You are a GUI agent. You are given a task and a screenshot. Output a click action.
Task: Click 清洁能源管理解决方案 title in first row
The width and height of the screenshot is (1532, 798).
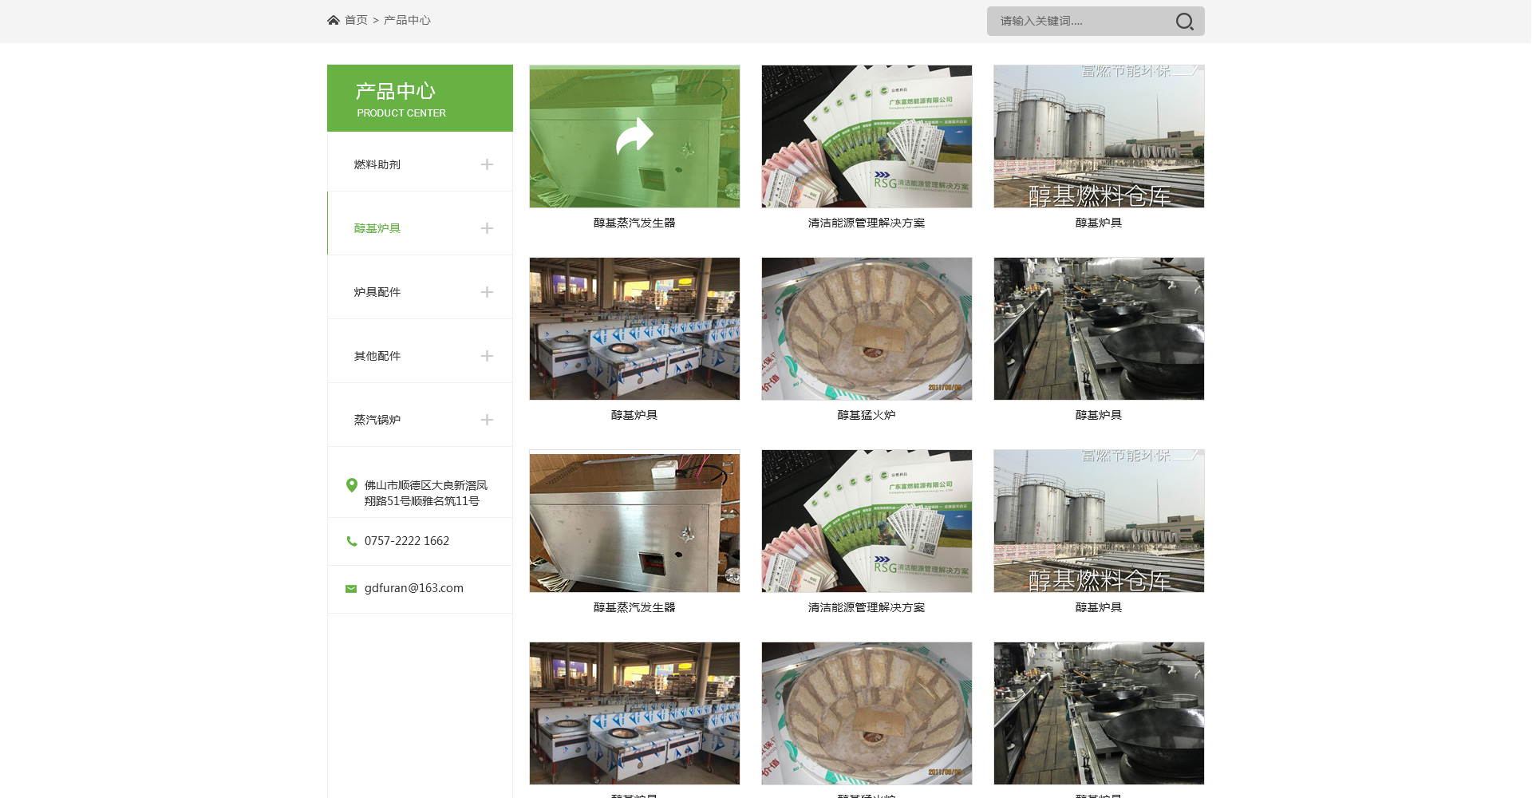coord(867,223)
